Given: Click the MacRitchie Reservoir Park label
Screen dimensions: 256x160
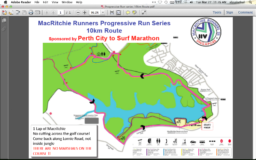Looking at the screenshot, I should 177,132.
